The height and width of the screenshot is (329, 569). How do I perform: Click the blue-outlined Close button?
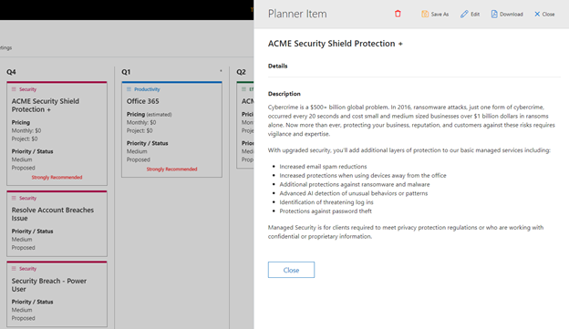click(291, 270)
